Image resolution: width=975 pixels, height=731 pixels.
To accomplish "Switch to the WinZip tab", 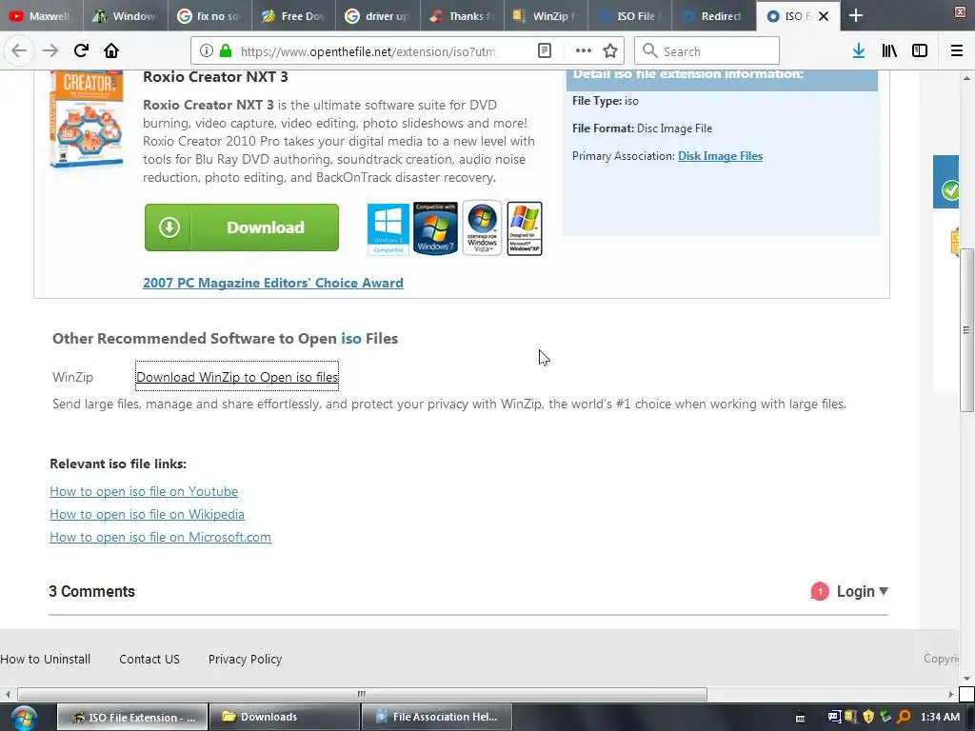I will tap(546, 16).
